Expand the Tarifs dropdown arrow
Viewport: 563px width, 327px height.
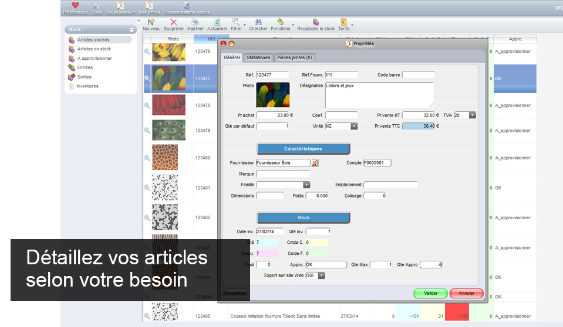tap(352, 25)
